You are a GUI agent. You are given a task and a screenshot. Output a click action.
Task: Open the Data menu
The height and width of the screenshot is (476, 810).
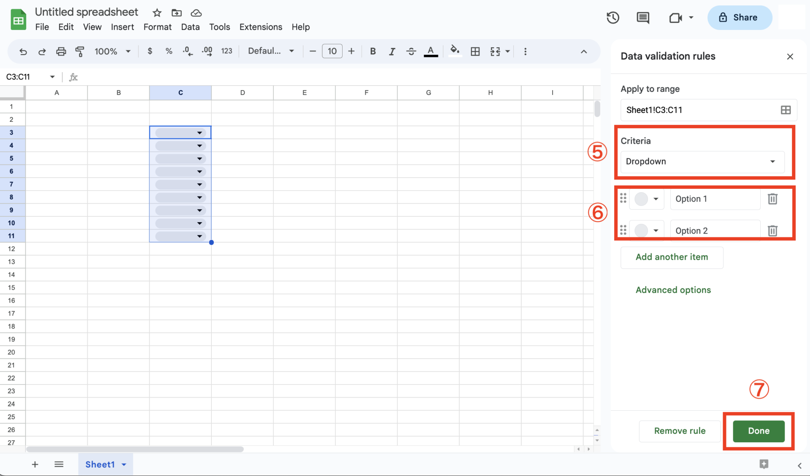pyautogui.click(x=190, y=27)
